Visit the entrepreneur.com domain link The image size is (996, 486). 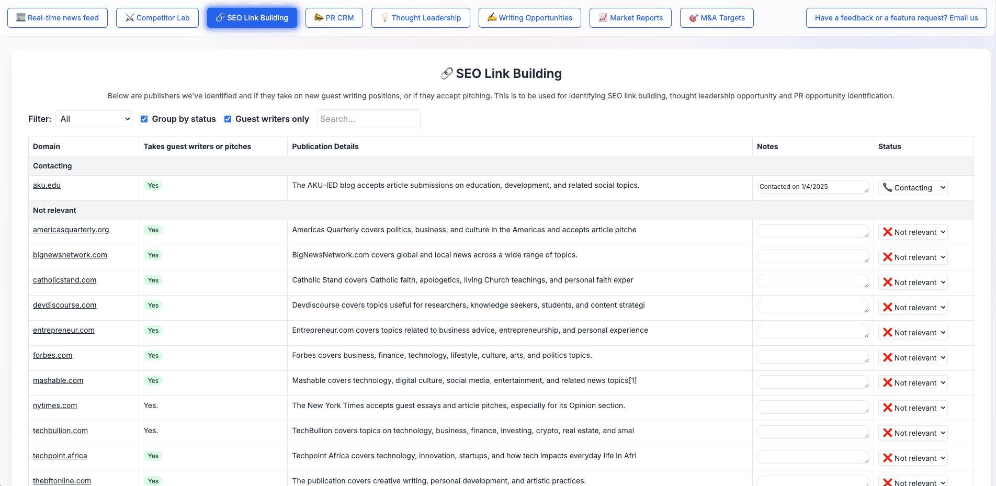(x=63, y=330)
